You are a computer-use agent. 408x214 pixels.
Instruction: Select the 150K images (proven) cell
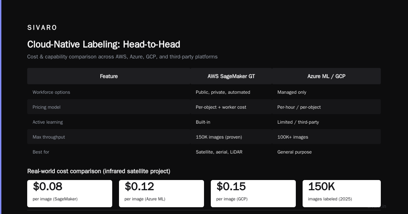[219, 137]
